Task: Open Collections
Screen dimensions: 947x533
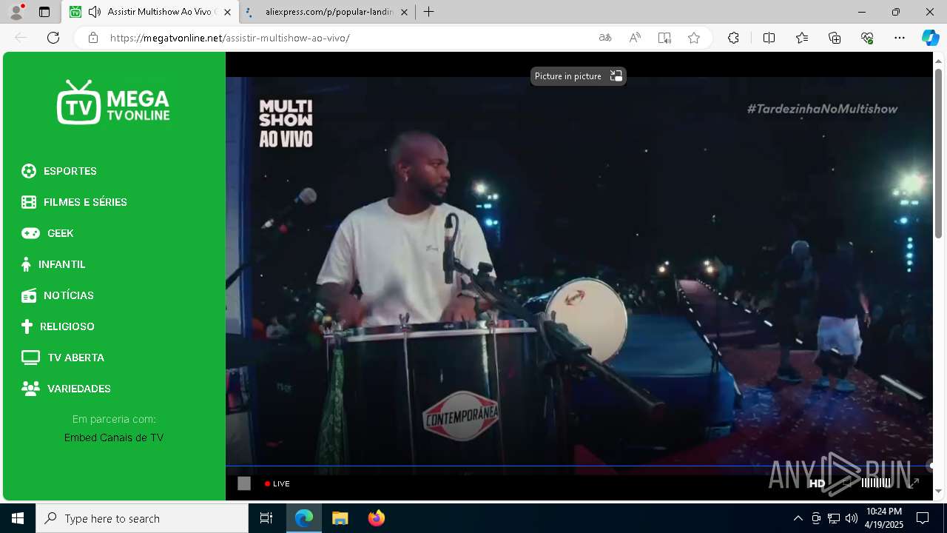Action: coord(835,38)
